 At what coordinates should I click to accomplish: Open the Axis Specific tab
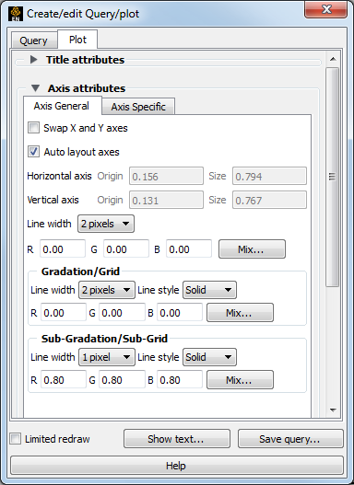pyautogui.click(x=138, y=107)
